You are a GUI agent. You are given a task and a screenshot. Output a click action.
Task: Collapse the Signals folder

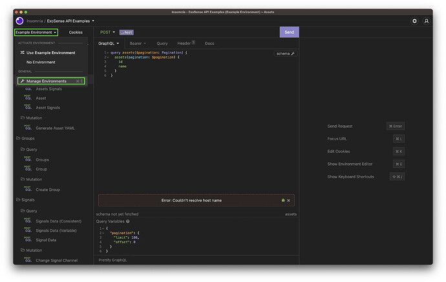coord(25,199)
